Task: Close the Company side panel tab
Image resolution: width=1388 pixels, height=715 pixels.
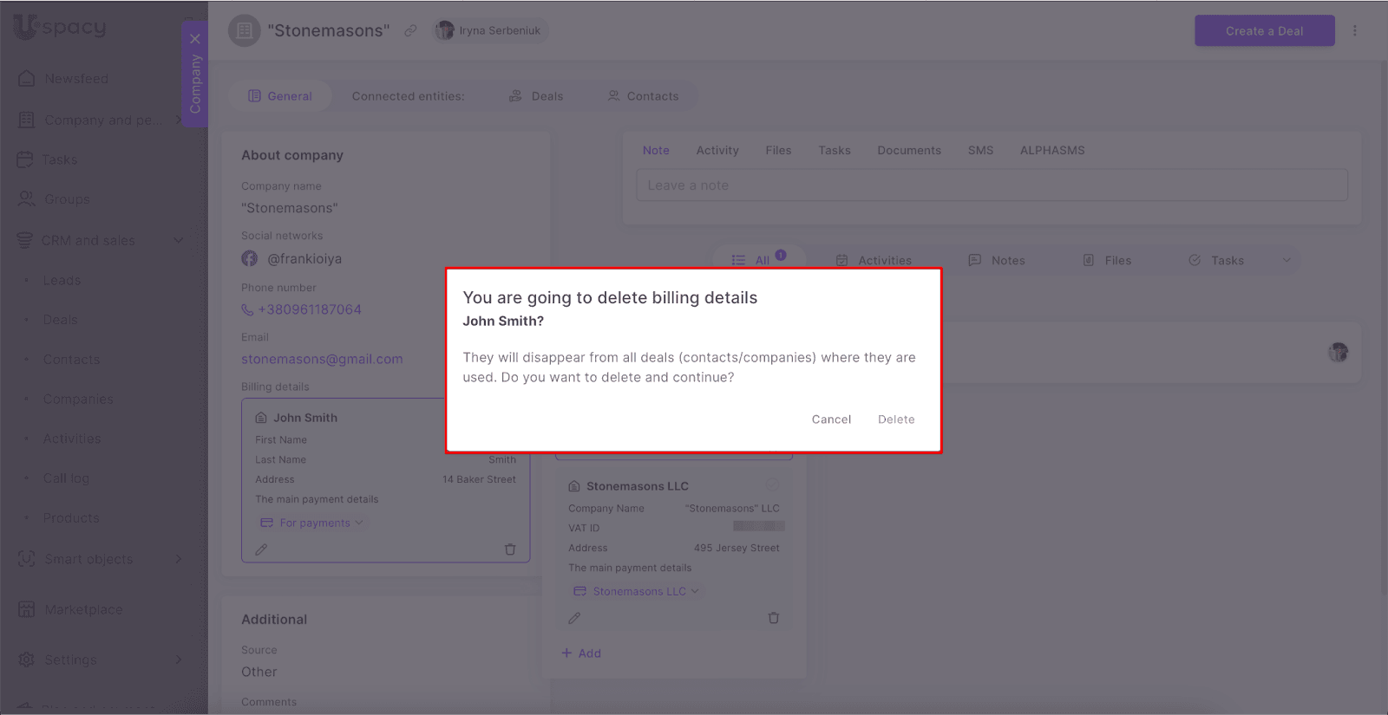Action: (195, 39)
